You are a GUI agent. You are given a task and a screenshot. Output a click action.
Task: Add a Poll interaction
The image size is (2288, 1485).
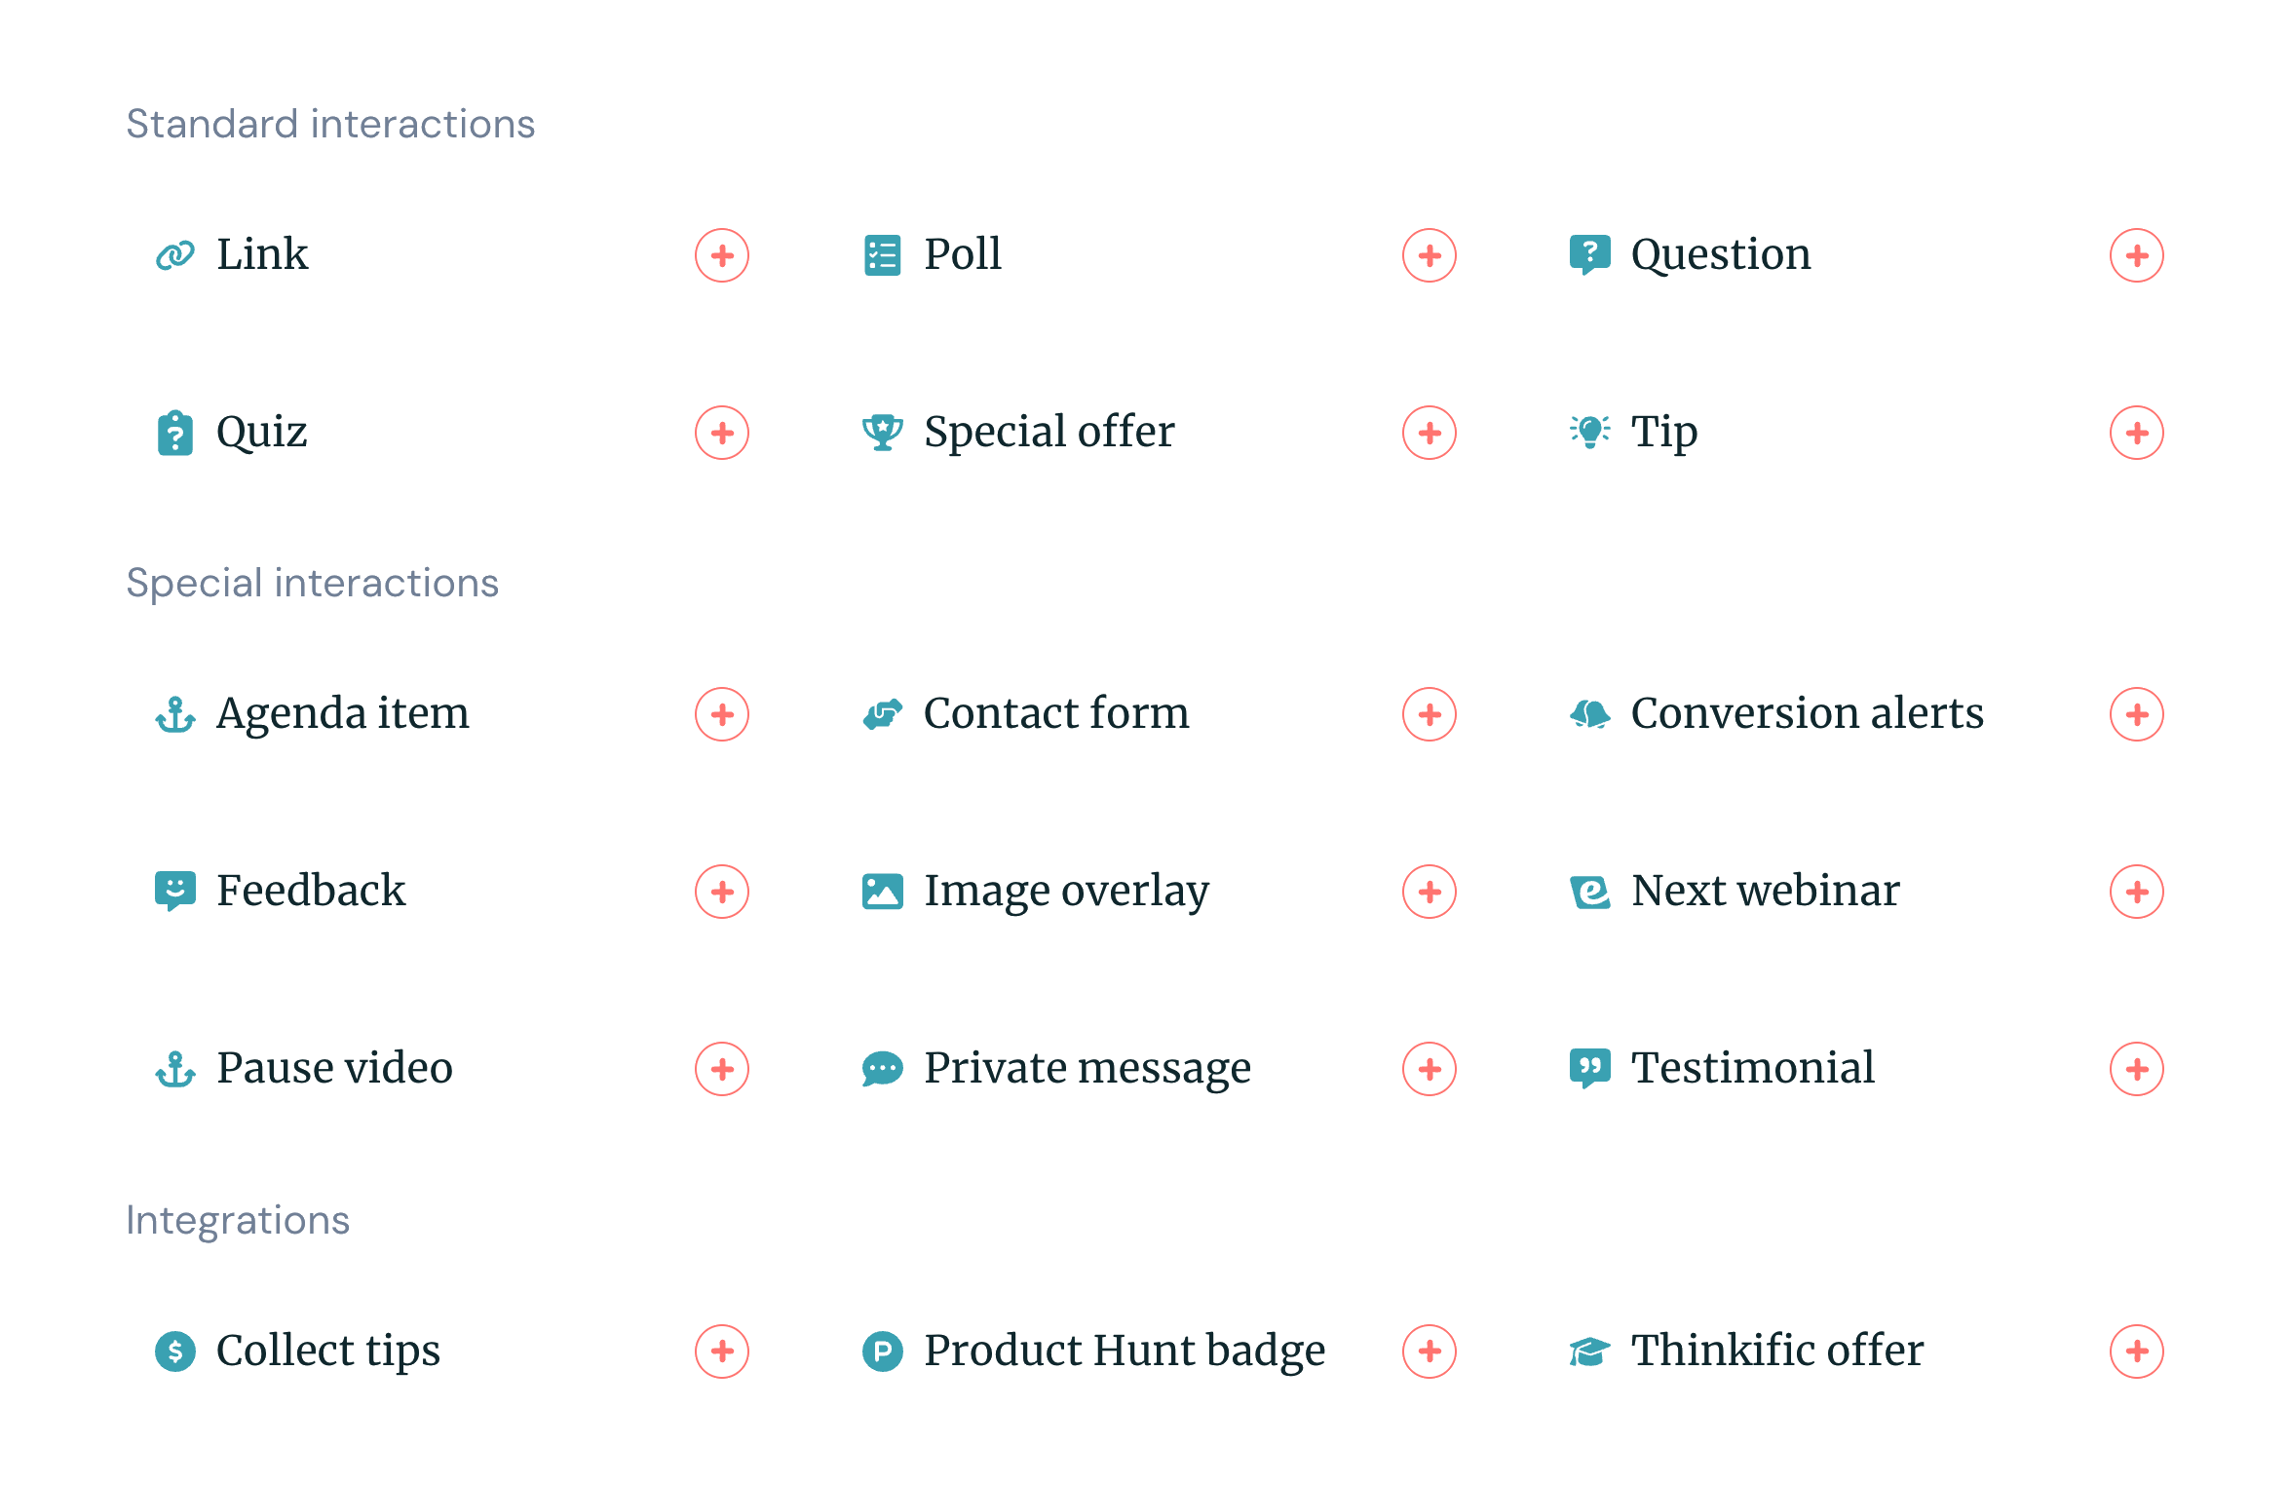1429,254
